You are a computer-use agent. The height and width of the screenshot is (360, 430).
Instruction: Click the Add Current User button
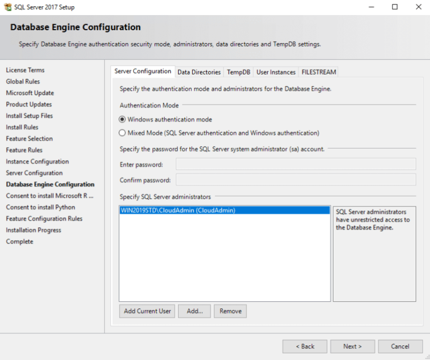(x=147, y=311)
